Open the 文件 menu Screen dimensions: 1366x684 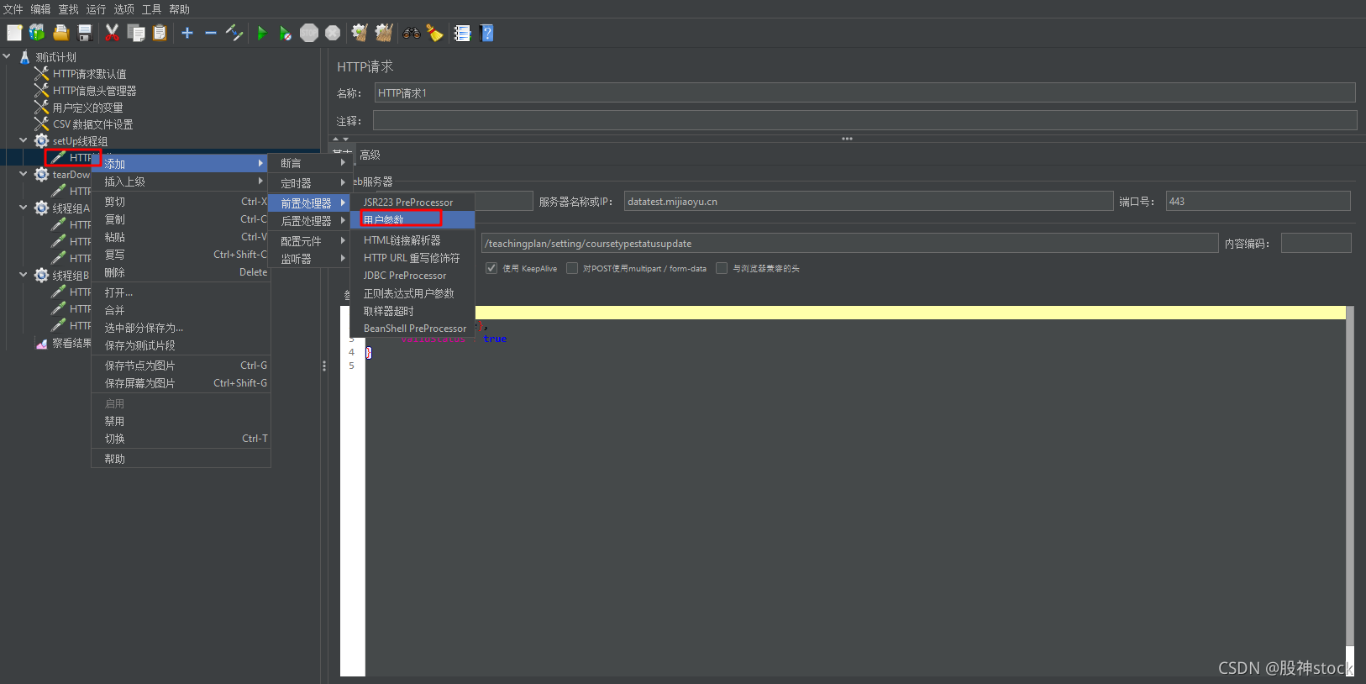13,9
